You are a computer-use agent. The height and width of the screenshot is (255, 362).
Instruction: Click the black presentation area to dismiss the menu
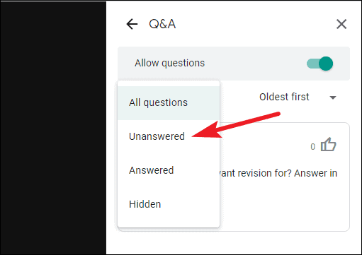point(53,128)
